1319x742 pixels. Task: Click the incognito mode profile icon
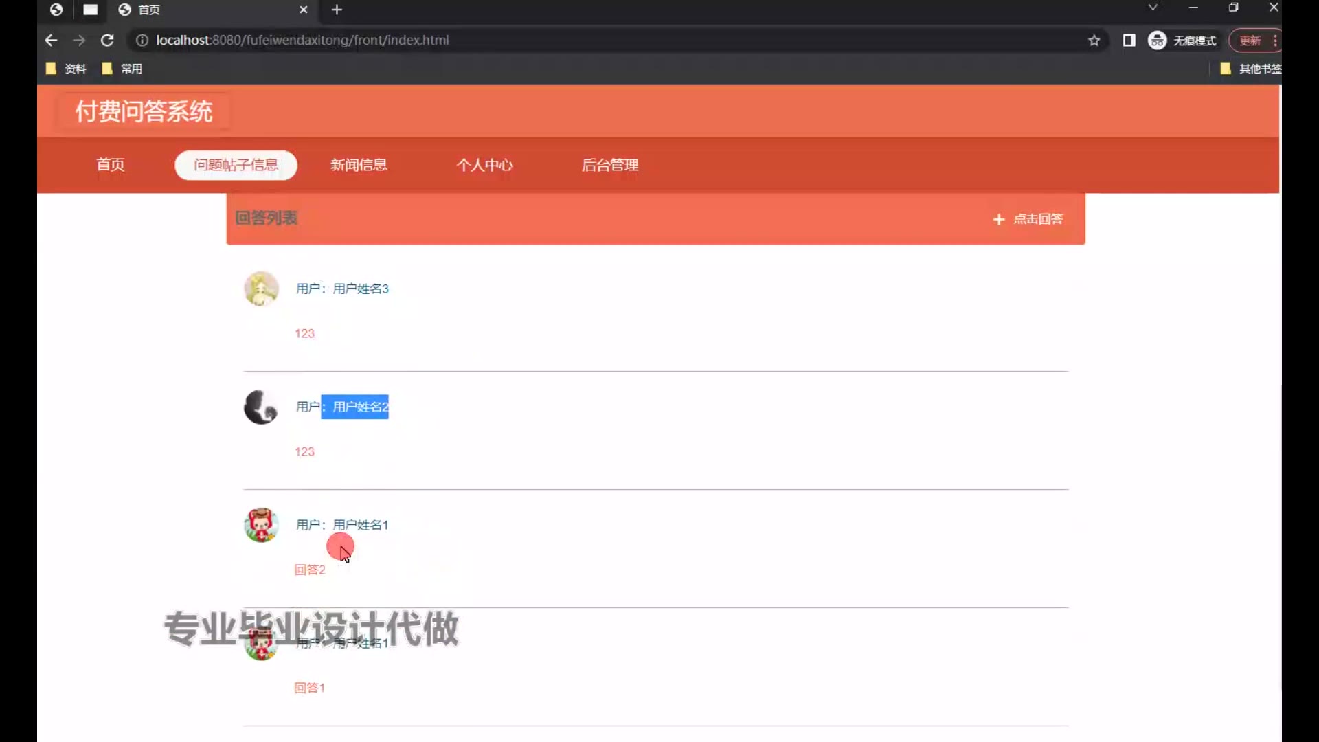point(1158,41)
